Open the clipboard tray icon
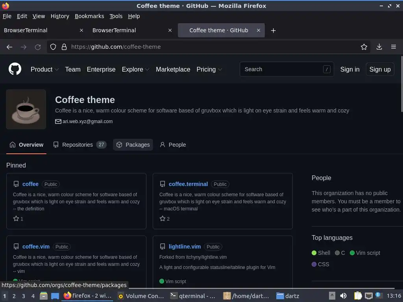Screen dimensions: 403x302 (x=358, y=296)
